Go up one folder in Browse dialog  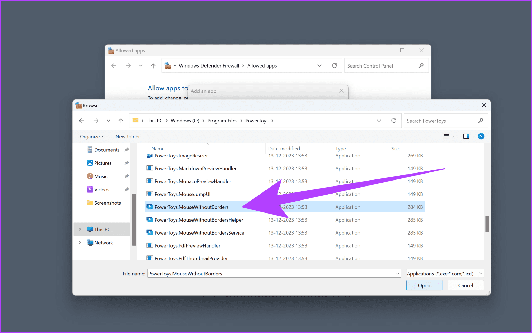pos(121,121)
